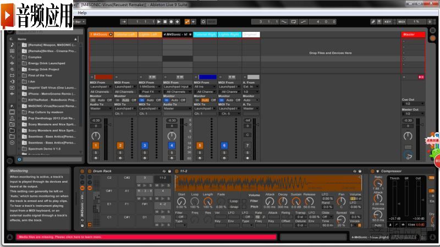Screen dimensions: 440x247
Task: Set track 2 Monitor to Off
Action: (x=134, y=100)
